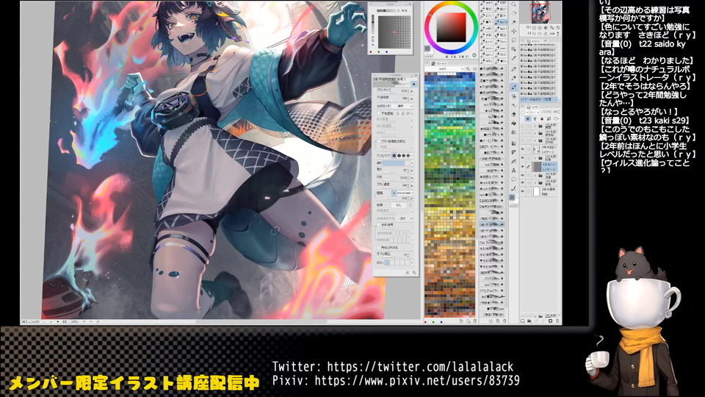The width and height of the screenshot is (705, 397).
Task: Select the Balloon speech bubble tool
Action: (513, 179)
